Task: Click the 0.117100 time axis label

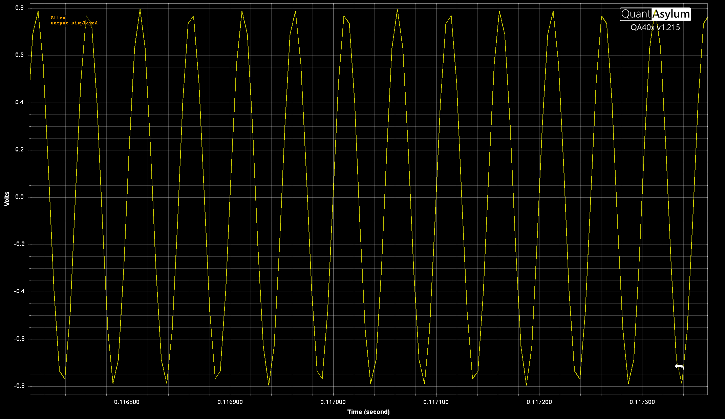Action: (x=436, y=402)
